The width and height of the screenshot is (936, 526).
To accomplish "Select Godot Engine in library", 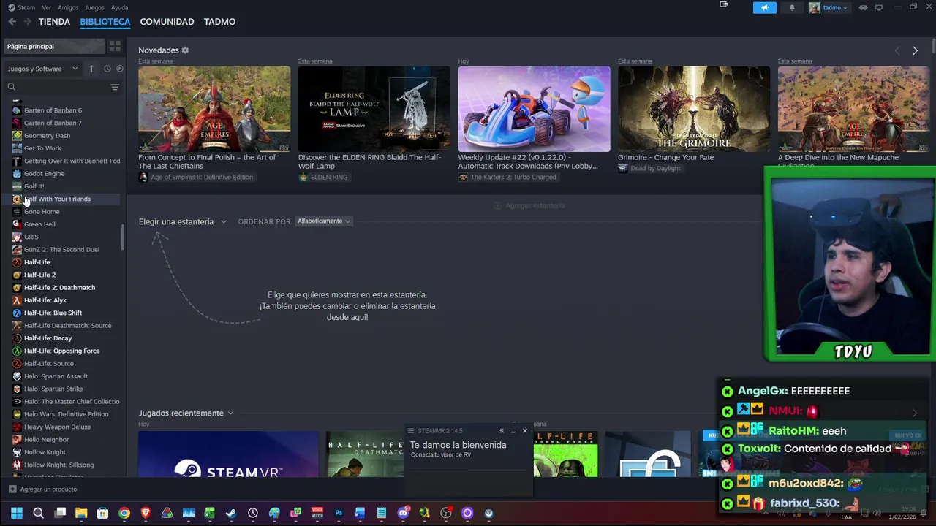I will coord(44,174).
